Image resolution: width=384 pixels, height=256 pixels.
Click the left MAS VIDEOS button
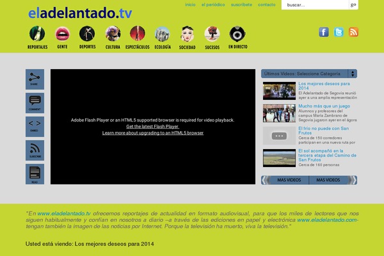(x=289, y=180)
